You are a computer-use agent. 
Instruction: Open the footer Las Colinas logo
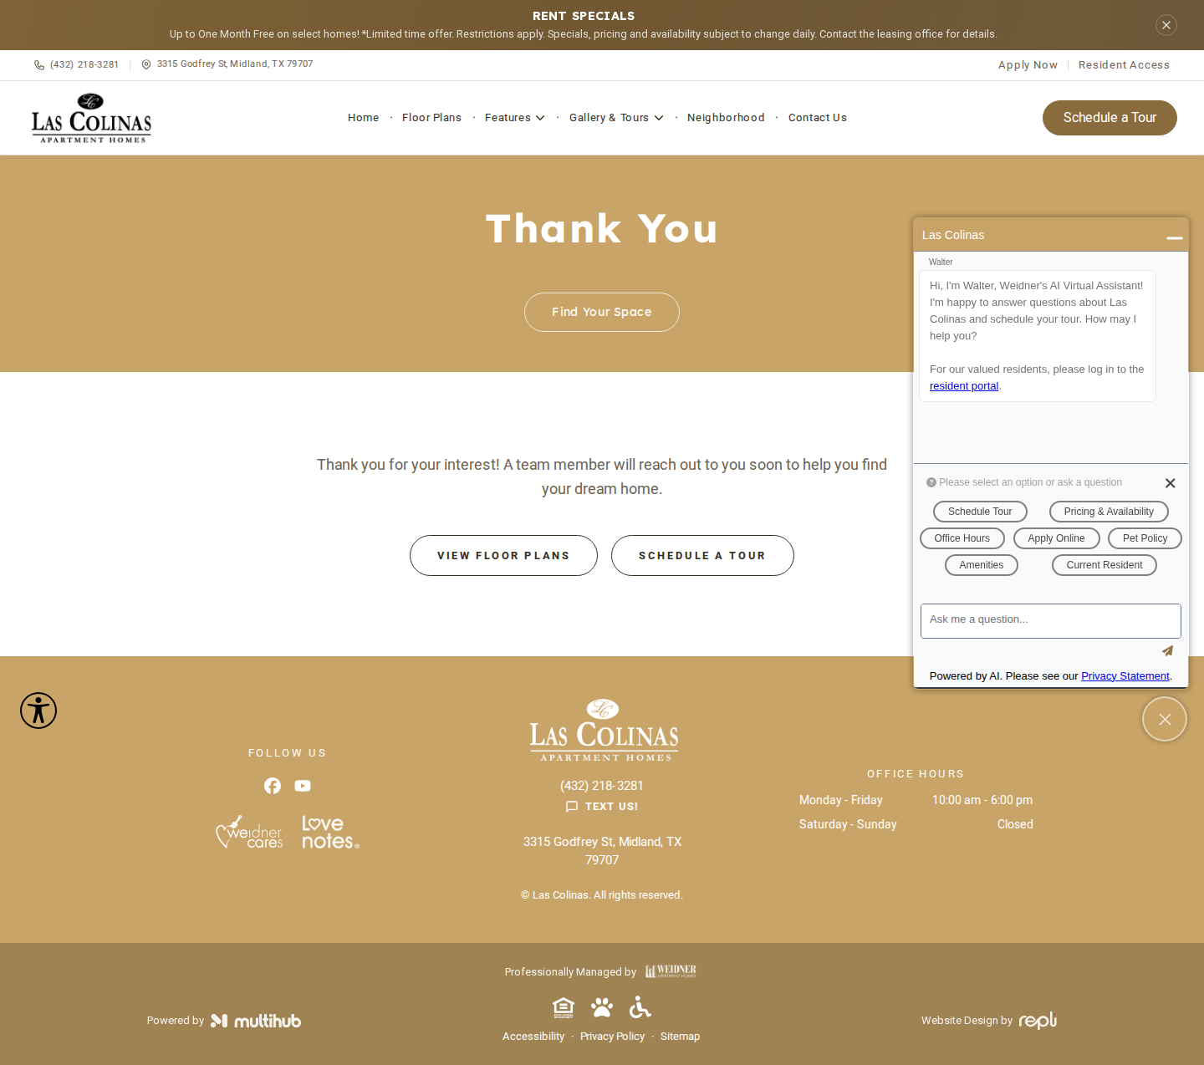tap(604, 730)
